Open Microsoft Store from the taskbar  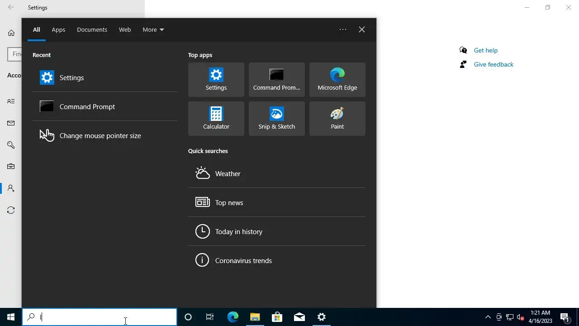tap(277, 317)
